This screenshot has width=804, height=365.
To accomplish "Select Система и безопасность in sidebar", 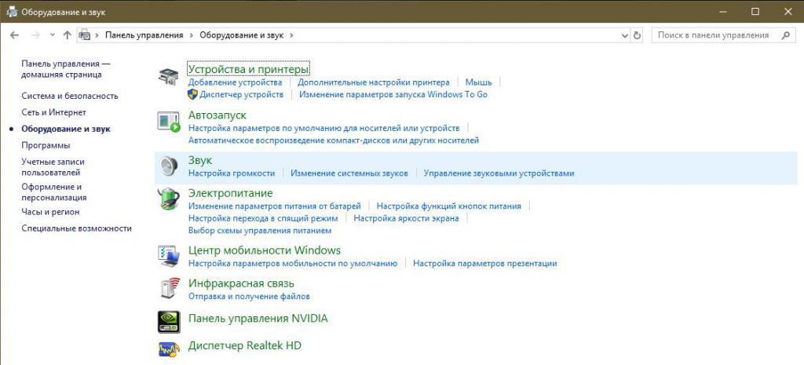I will pyautogui.click(x=70, y=96).
